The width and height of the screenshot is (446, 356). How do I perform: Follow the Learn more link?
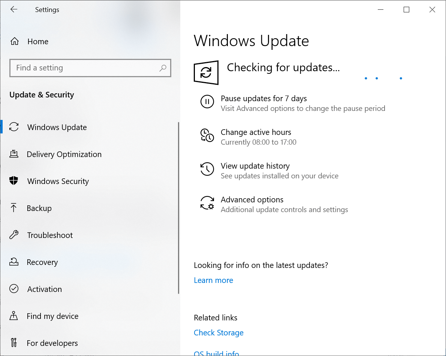[213, 280]
